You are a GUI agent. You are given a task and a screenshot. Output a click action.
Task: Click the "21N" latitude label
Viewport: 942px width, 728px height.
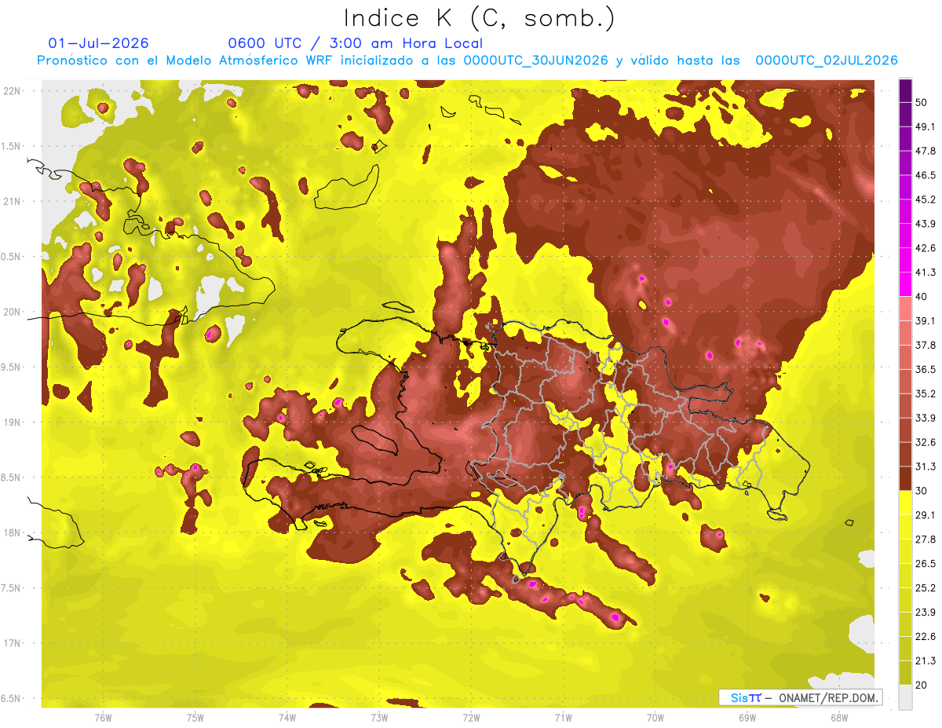[11, 201]
